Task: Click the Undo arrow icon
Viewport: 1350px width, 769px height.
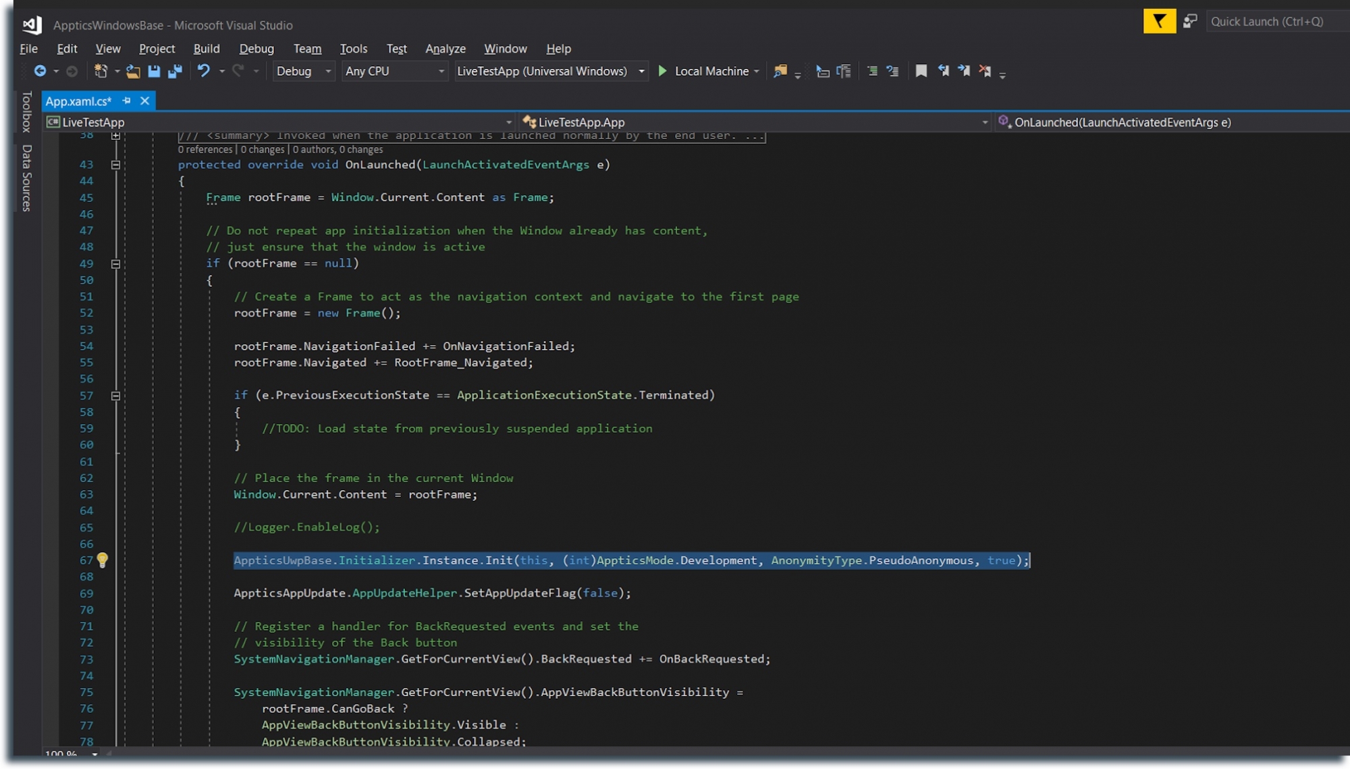Action: (203, 71)
